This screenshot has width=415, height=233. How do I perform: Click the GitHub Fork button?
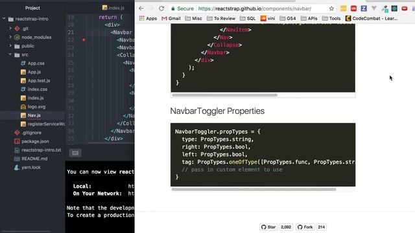pyautogui.click(x=305, y=227)
